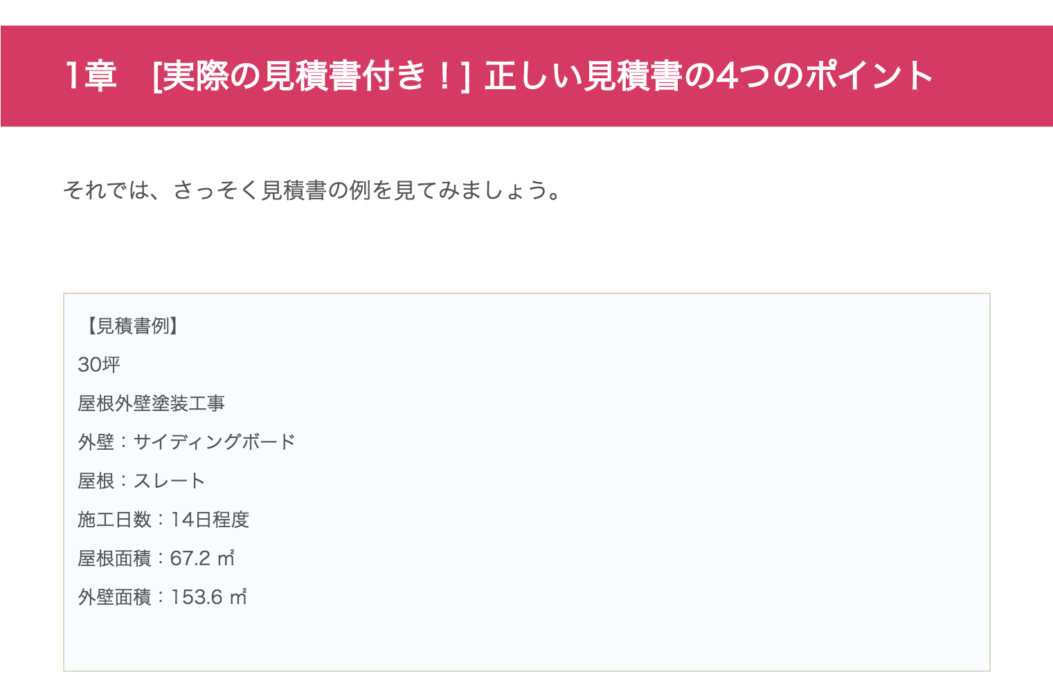The width and height of the screenshot is (1053, 694).
Task: Click the '153.6 ㎡' wall area value
Action: point(208,596)
